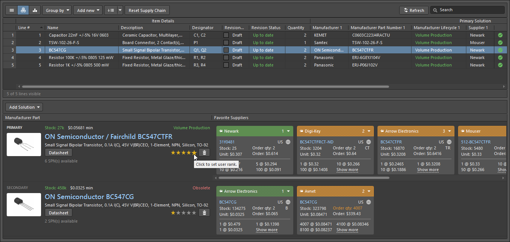
Task: Remove the secondary BC547CG solution via trash icon
Action: pos(204,212)
